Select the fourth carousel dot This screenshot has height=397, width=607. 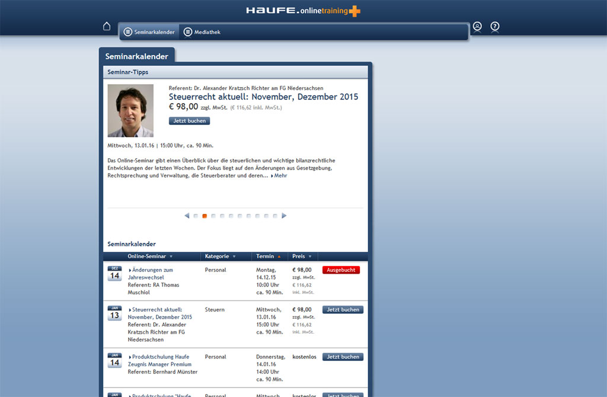tap(222, 216)
